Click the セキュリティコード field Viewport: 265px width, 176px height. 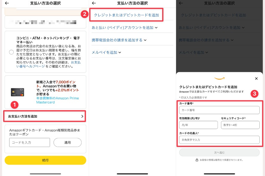[240, 125]
